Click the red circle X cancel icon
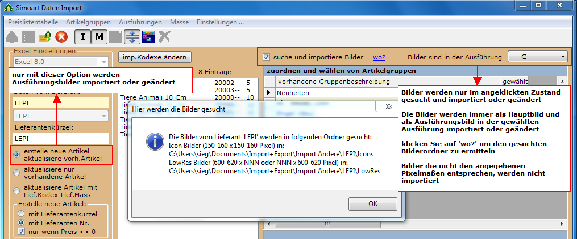577x239 pixels. 61,37
